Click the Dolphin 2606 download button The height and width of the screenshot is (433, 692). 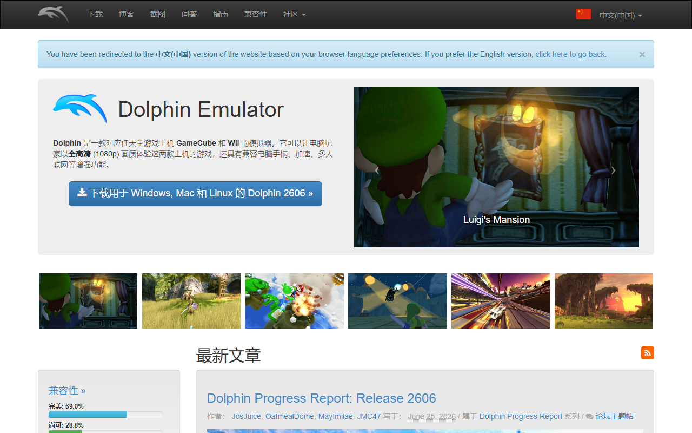(x=195, y=193)
